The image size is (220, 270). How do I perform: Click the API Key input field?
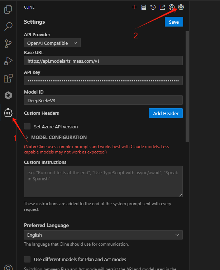103,80
